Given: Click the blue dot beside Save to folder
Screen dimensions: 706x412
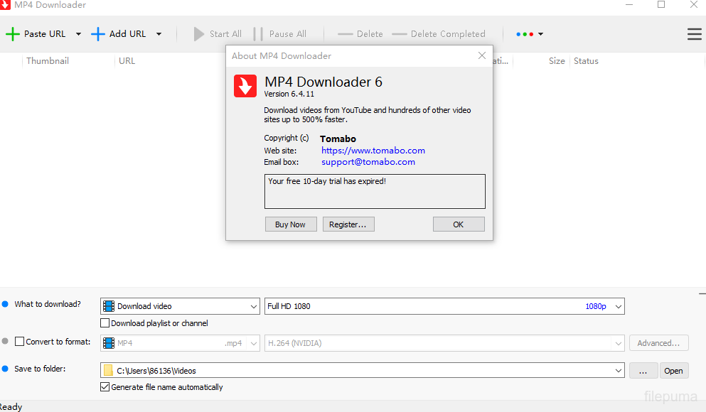Looking at the screenshot, I should coord(6,369).
